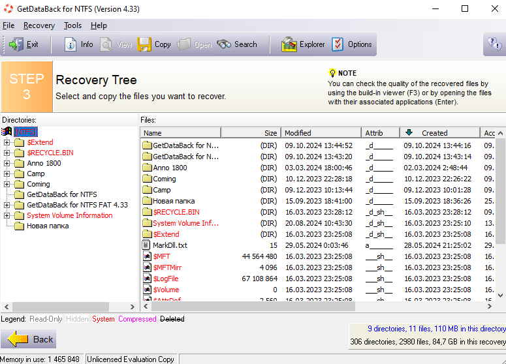Open the Tools menu
This screenshot has width=506, height=364.
[x=72, y=25]
